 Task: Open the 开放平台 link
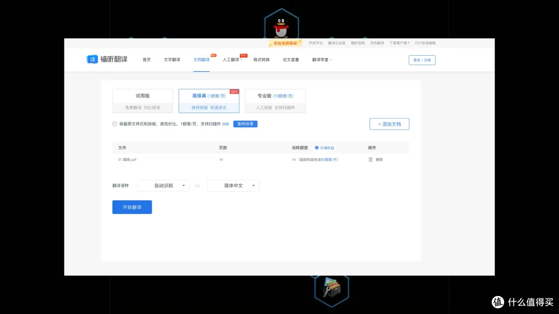point(316,43)
